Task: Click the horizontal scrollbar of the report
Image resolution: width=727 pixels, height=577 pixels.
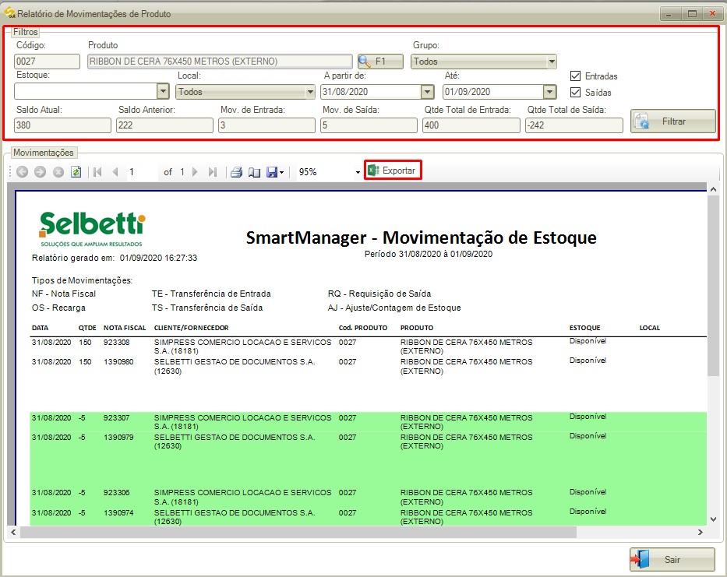Action: point(298,532)
